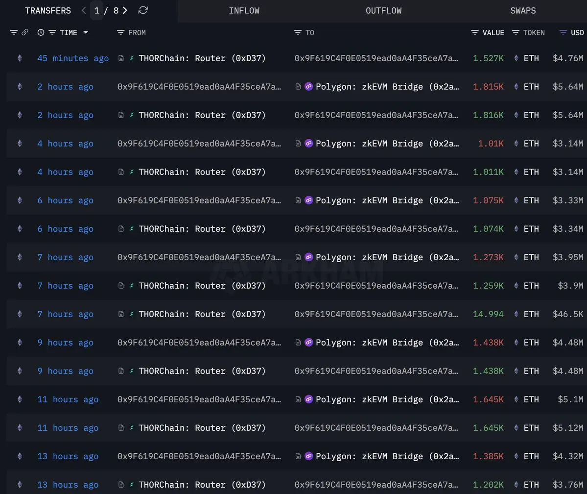
Task: Switch to the INFLOW tab
Action: pyautogui.click(x=244, y=10)
